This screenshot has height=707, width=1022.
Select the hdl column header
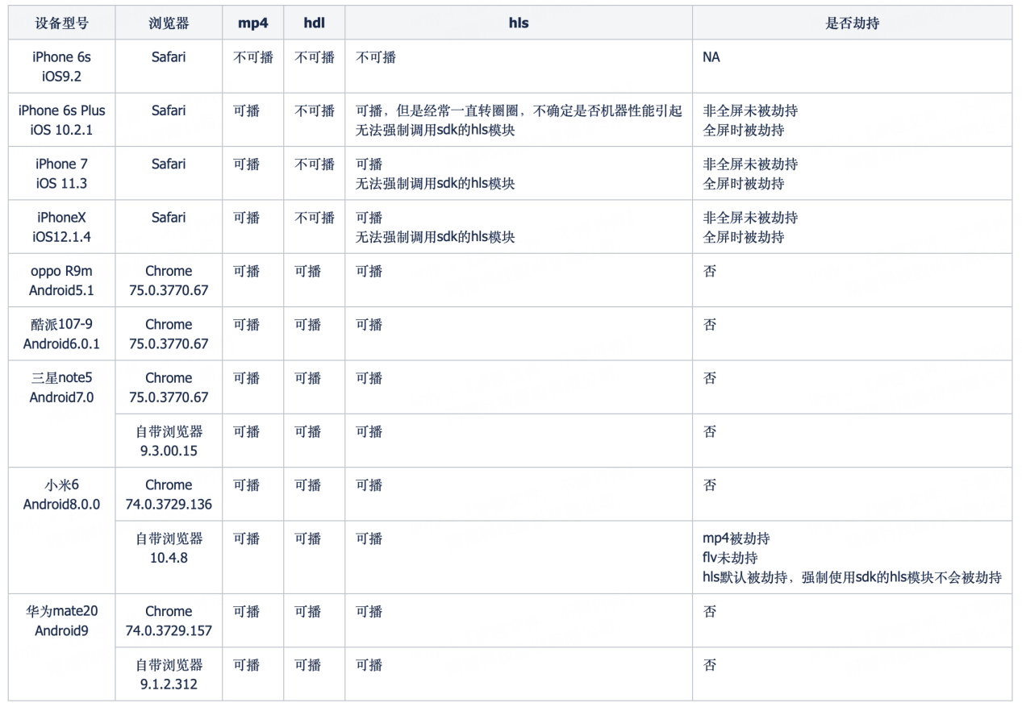coord(315,23)
